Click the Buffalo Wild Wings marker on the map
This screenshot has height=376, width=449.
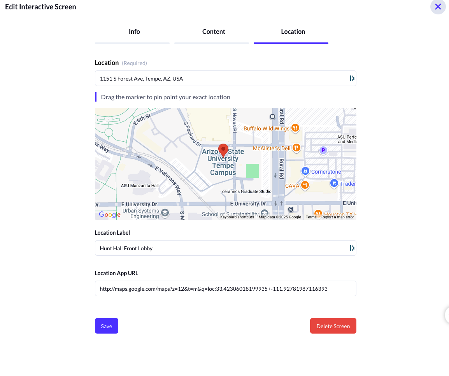coord(295,128)
